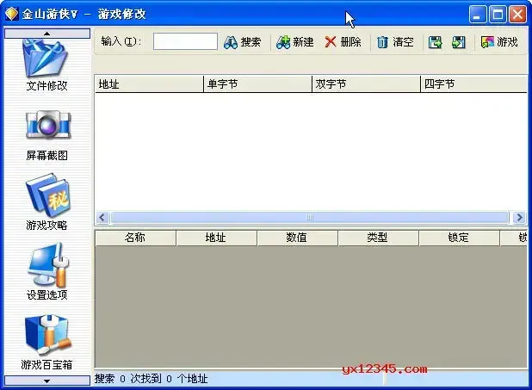Click the horizontal scrollbar left arrow
The height and width of the screenshot is (390, 532).
(102, 217)
